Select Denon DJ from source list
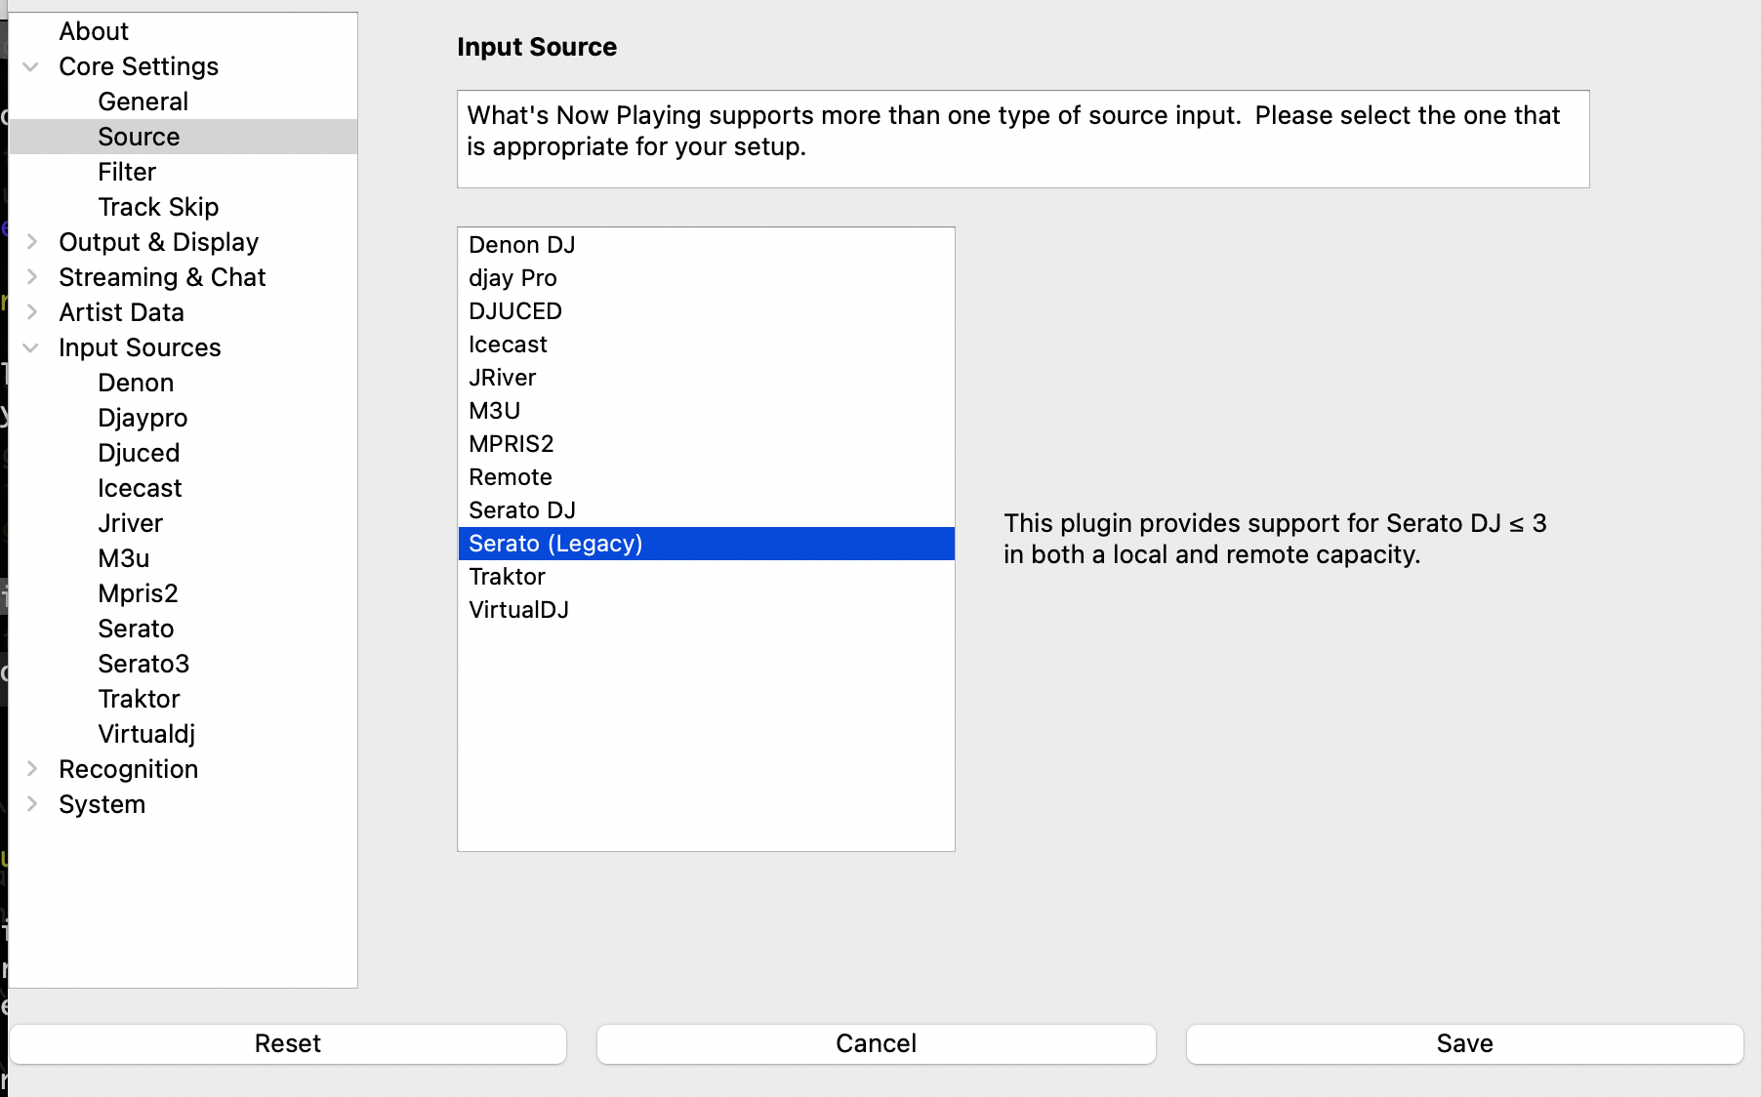 521,245
